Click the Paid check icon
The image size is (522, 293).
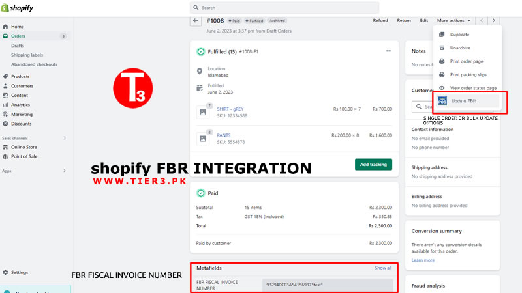[201, 193]
